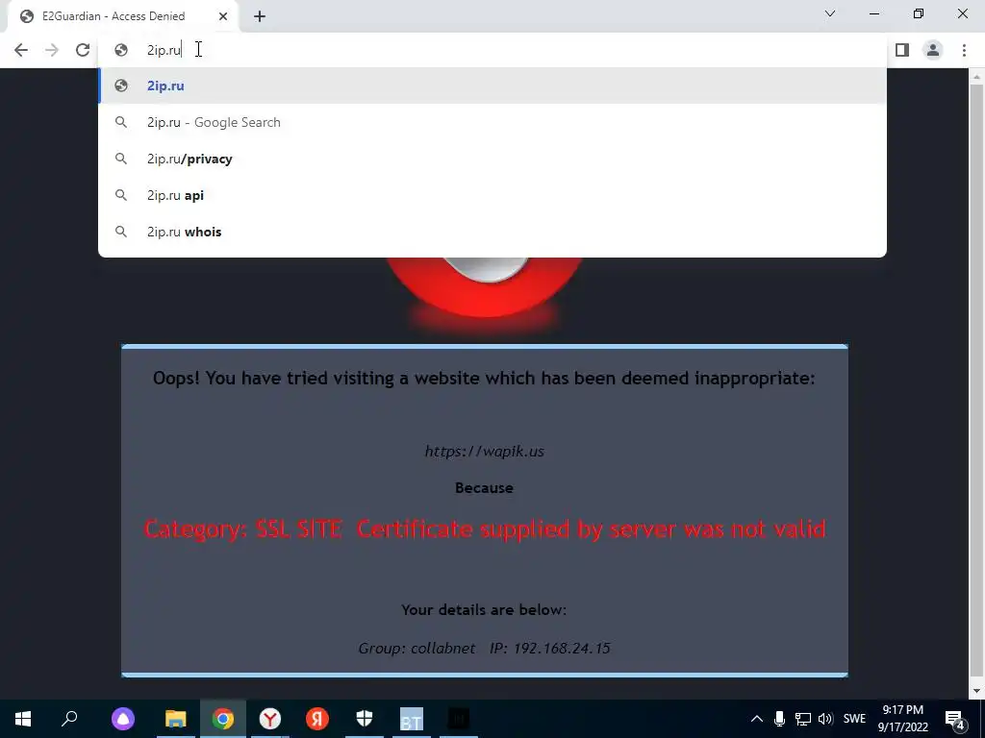Click the "Group: collabnet IP: 192.168.24.15" text

[485, 649]
